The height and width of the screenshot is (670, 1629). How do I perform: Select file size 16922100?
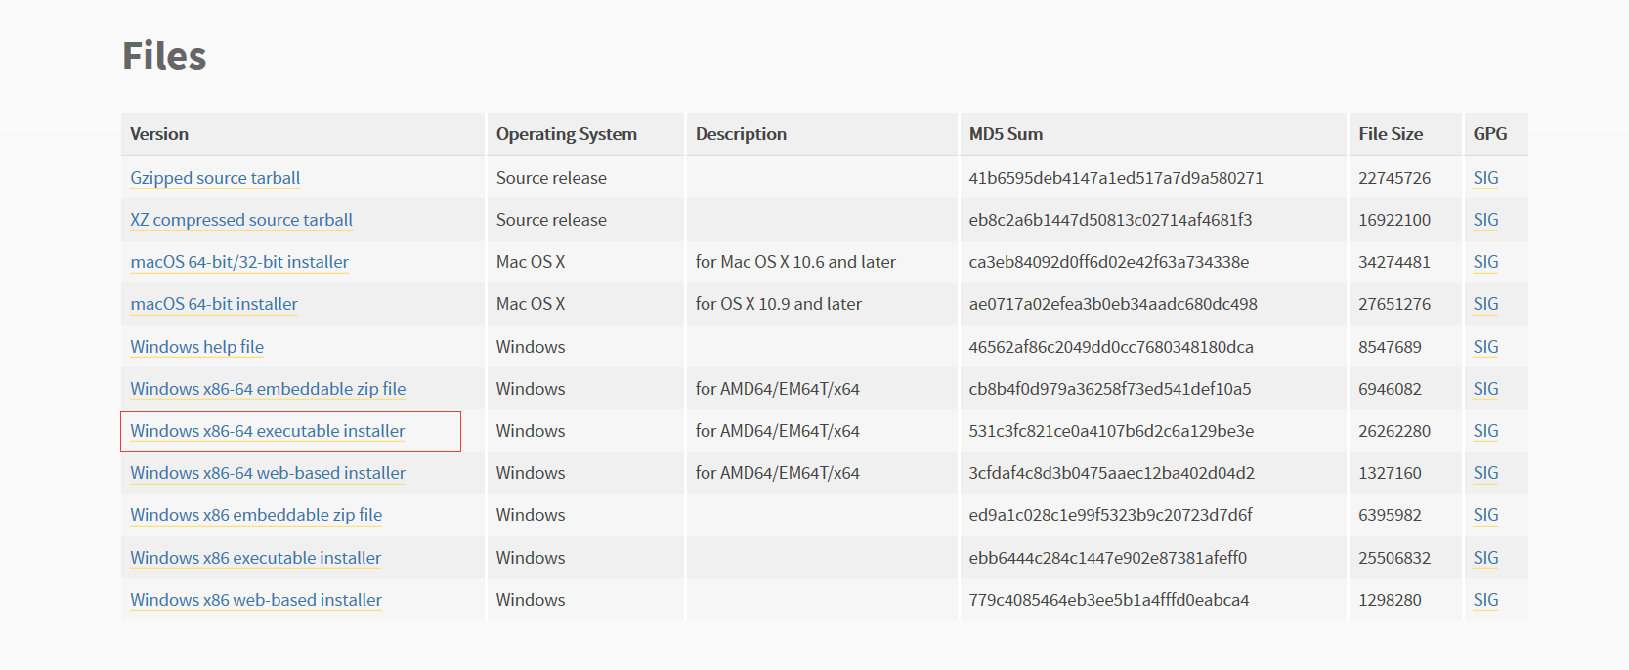(1394, 220)
